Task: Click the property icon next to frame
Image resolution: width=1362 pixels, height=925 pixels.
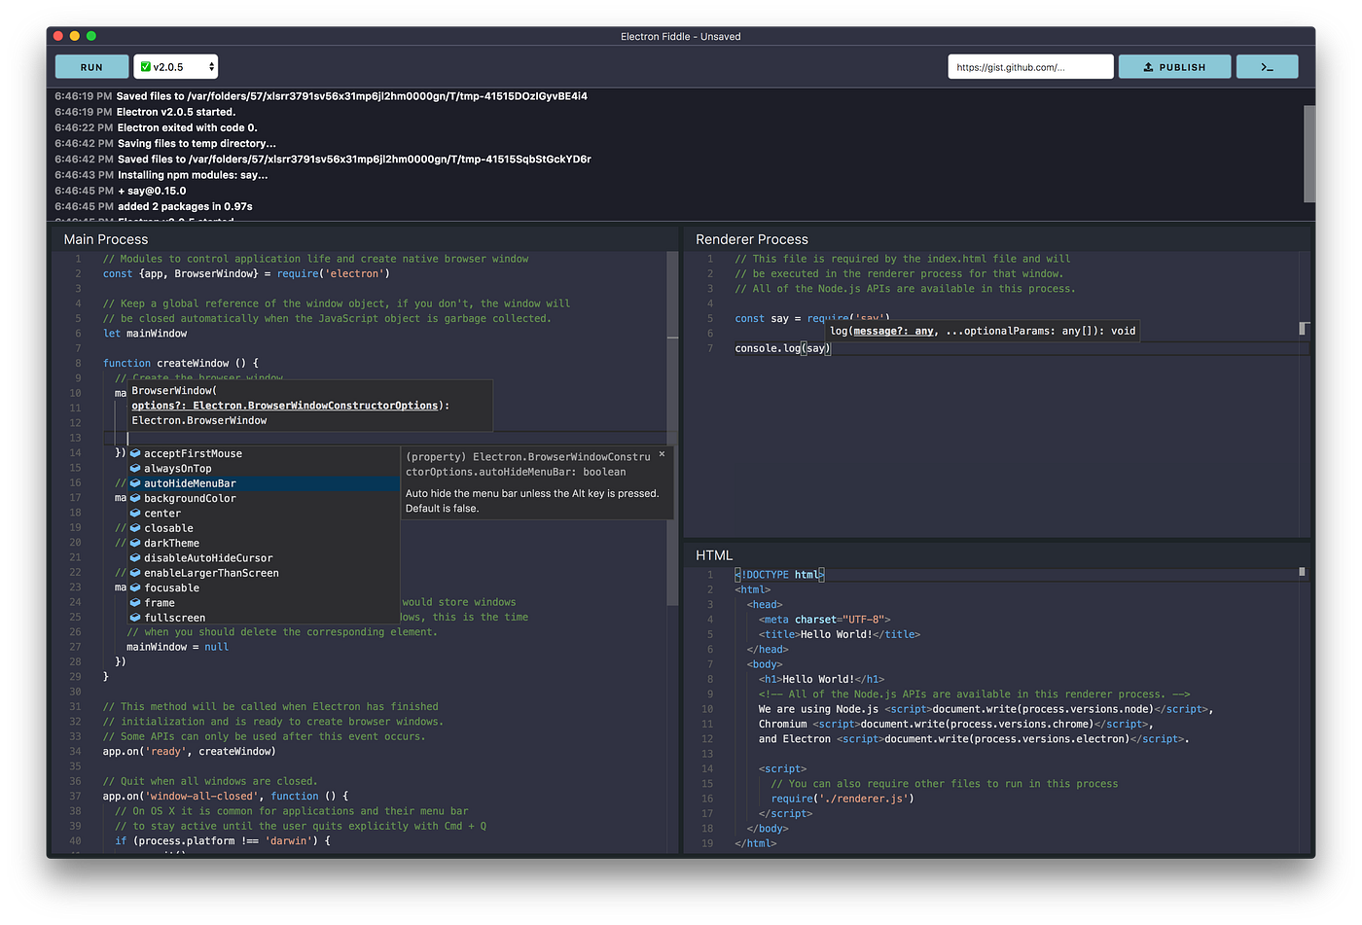Action: (136, 602)
